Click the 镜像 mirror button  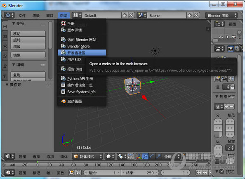pyautogui.click(x=28, y=55)
